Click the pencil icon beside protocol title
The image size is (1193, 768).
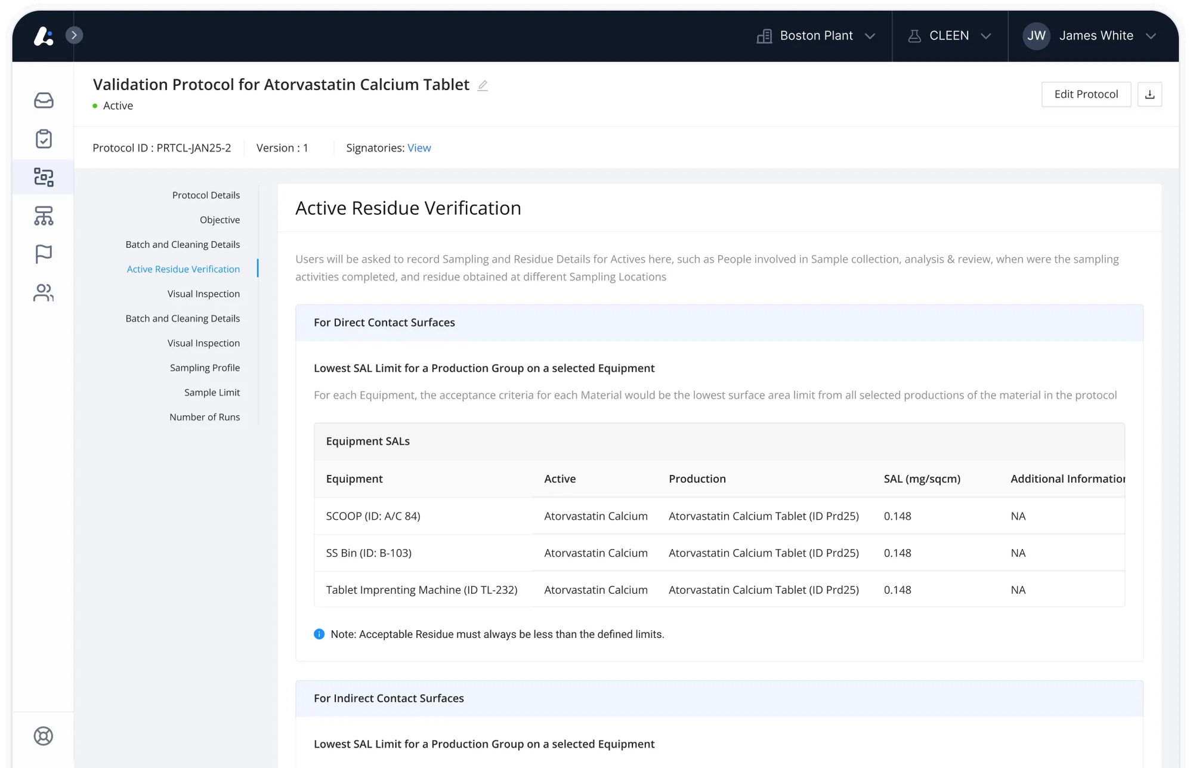point(483,85)
